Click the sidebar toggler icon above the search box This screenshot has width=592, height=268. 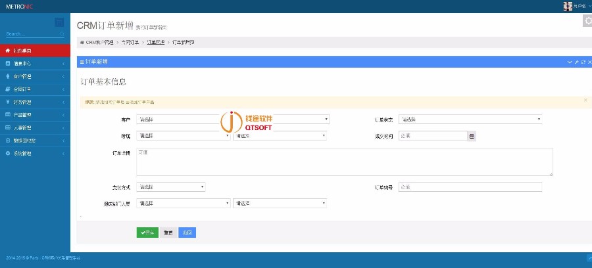(x=59, y=22)
